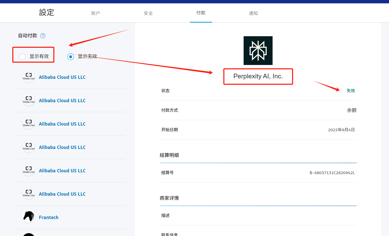Image resolution: width=389 pixels, height=236 pixels.
Task: Click the Alibaba Cloud icon above Frantech
Action: 28,193
